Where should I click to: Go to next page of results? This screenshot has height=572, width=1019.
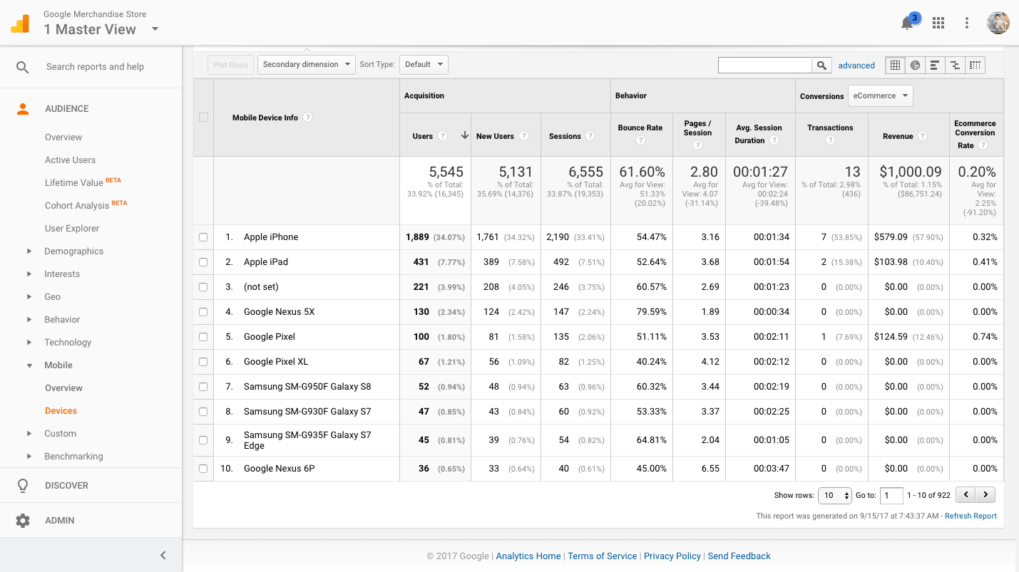tap(985, 495)
